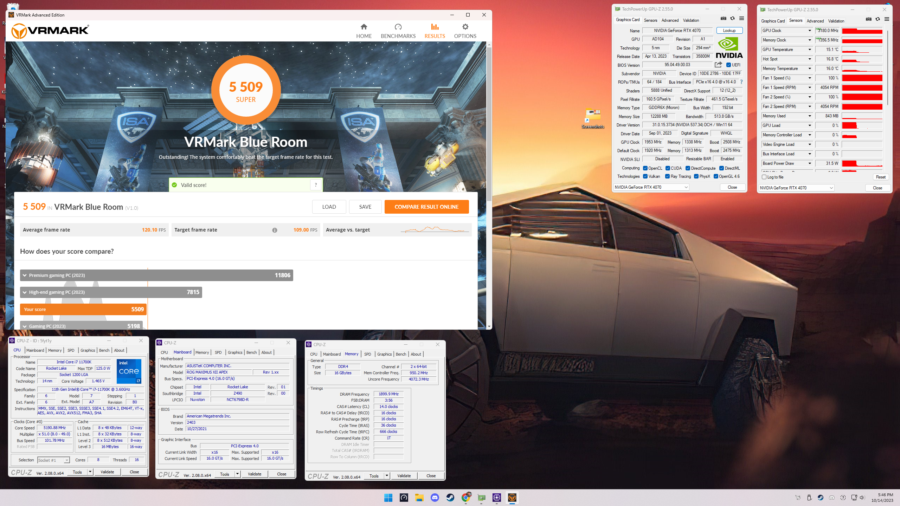Click the LOAD button in VRMark

click(329, 207)
